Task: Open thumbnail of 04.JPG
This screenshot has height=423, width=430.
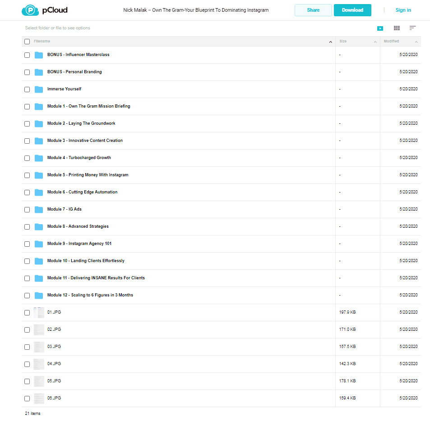Action: 39,364
